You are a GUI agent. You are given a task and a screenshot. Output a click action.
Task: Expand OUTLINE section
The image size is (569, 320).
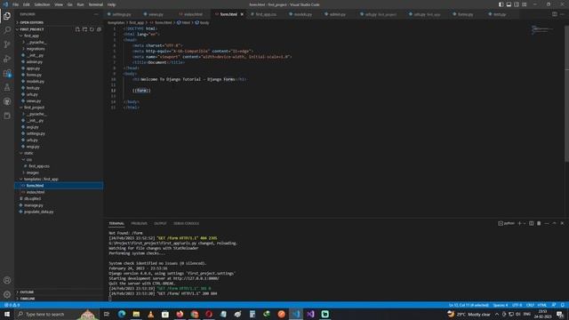coord(59,292)
